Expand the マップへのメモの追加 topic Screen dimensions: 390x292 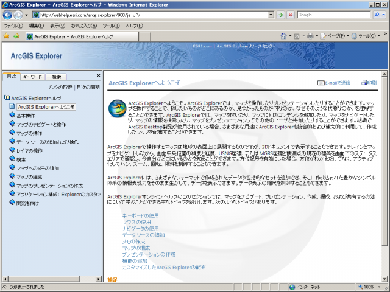click(12, 167)
